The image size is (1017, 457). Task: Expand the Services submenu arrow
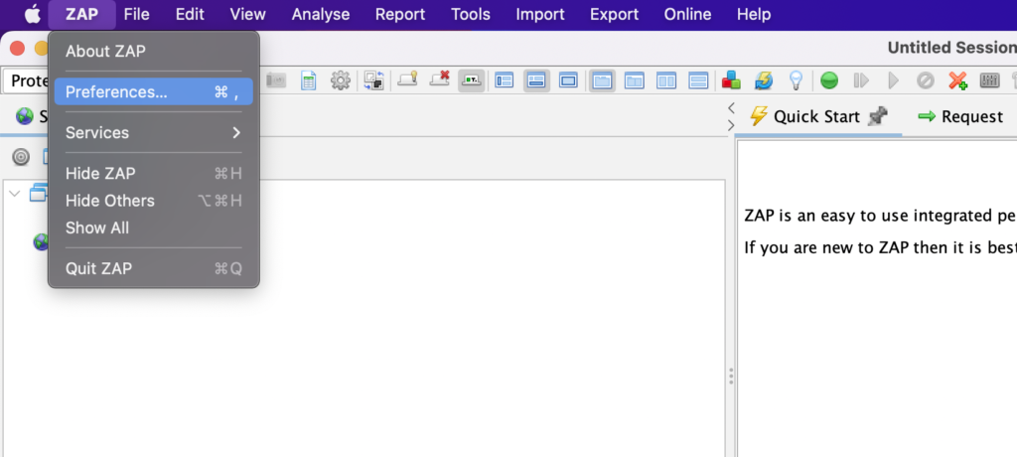coord(236,133)
